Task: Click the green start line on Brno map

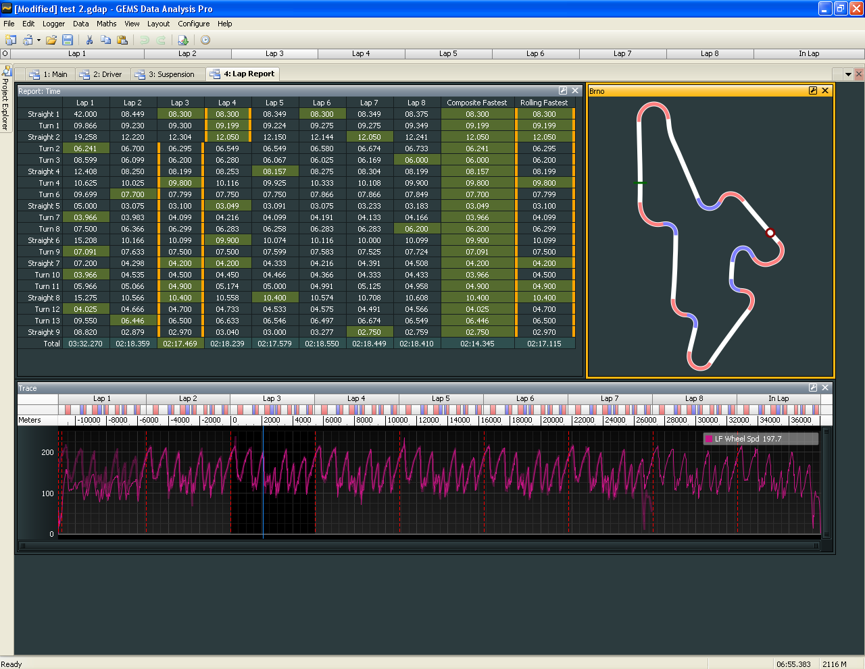Action: [641, 183]
